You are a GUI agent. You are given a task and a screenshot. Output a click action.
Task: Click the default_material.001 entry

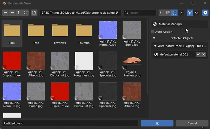tap(174, 54)
